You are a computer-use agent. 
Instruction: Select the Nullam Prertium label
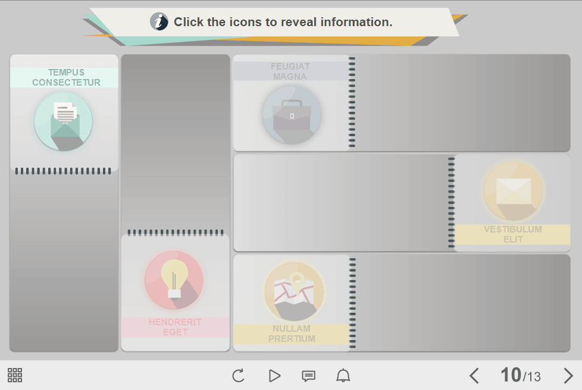click(x=292, y=334)
